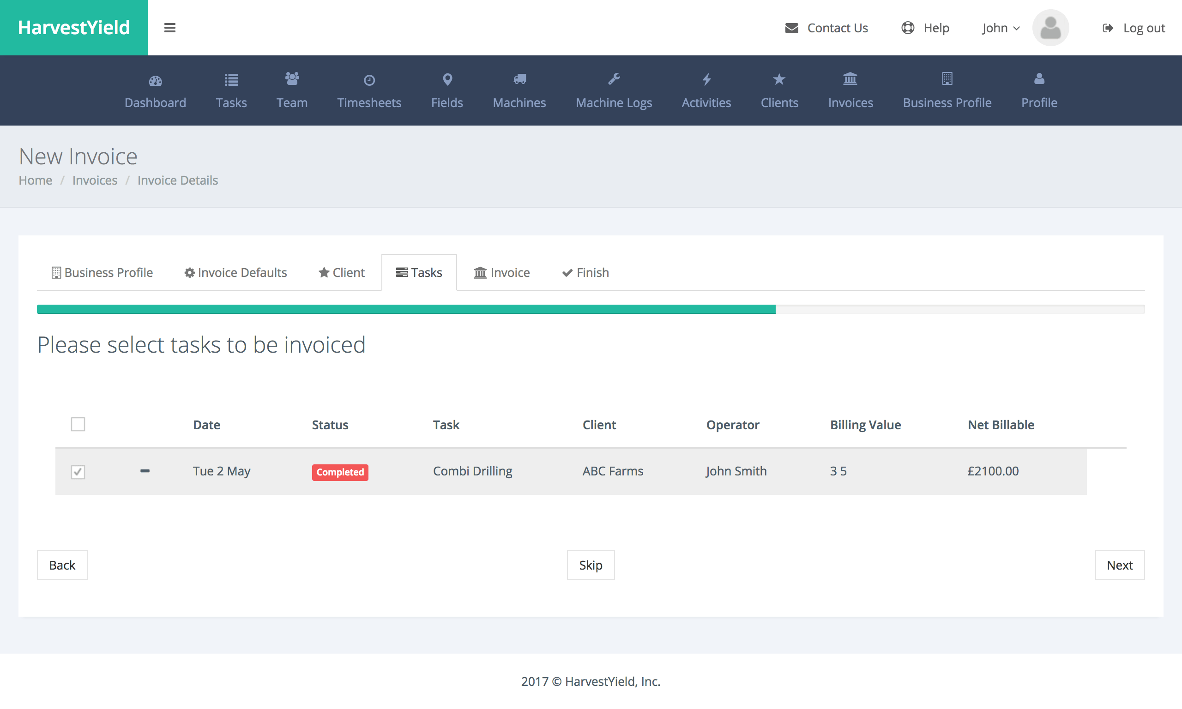1182x709 pixels.
Task: Open the Tasks section icon
Action: click(x=230, y=79)
